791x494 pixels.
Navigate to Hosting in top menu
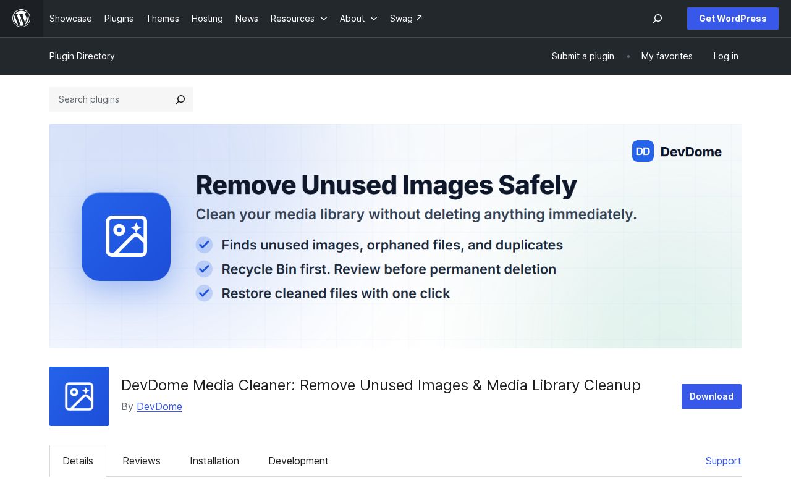pos(207,19)
